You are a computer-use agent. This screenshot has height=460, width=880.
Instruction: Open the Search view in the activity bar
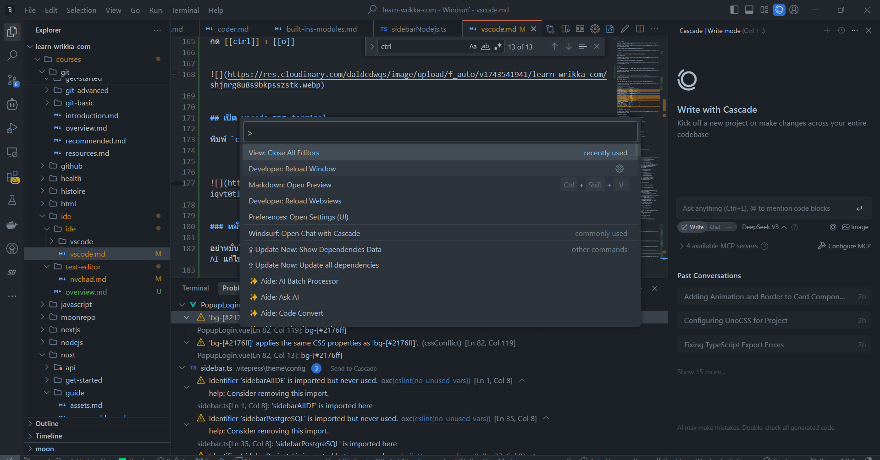12,56
